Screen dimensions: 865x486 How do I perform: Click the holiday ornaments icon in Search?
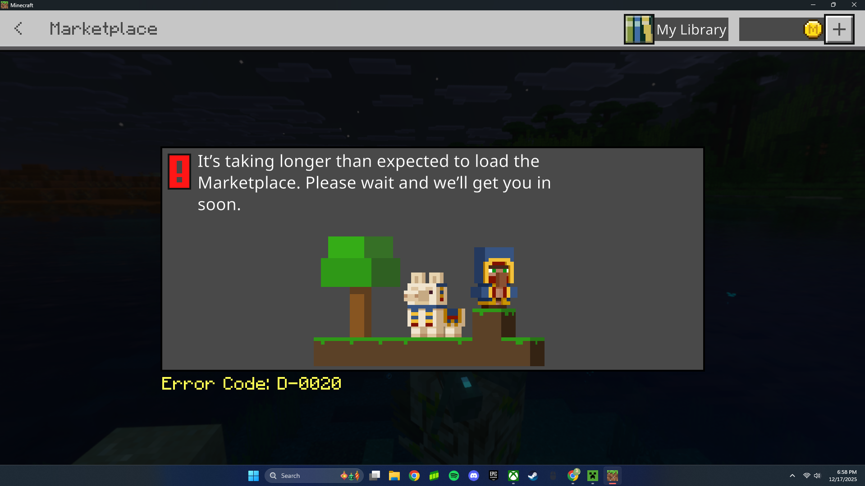tap(350, 476)
